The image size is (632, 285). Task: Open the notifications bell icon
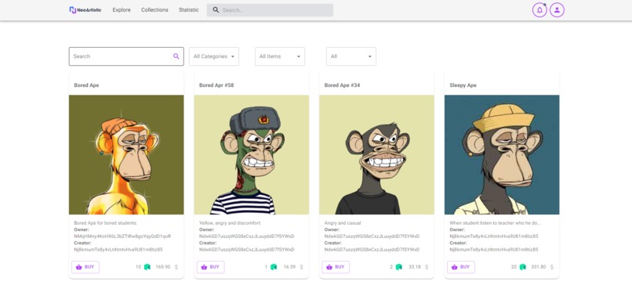click(x=539, y=10)
